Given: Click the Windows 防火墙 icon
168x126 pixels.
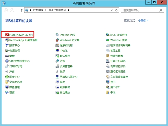Looking at the screenshot, I should (57, 40).
